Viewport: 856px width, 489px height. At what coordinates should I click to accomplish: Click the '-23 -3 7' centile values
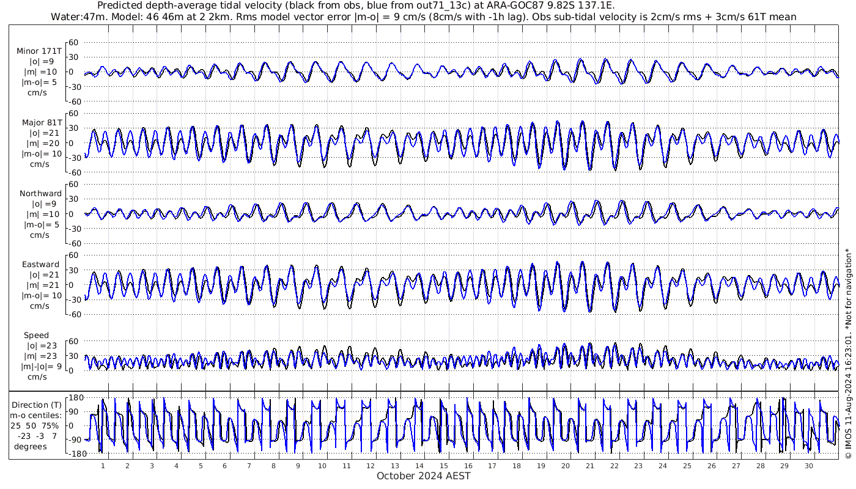pos(37,436)
